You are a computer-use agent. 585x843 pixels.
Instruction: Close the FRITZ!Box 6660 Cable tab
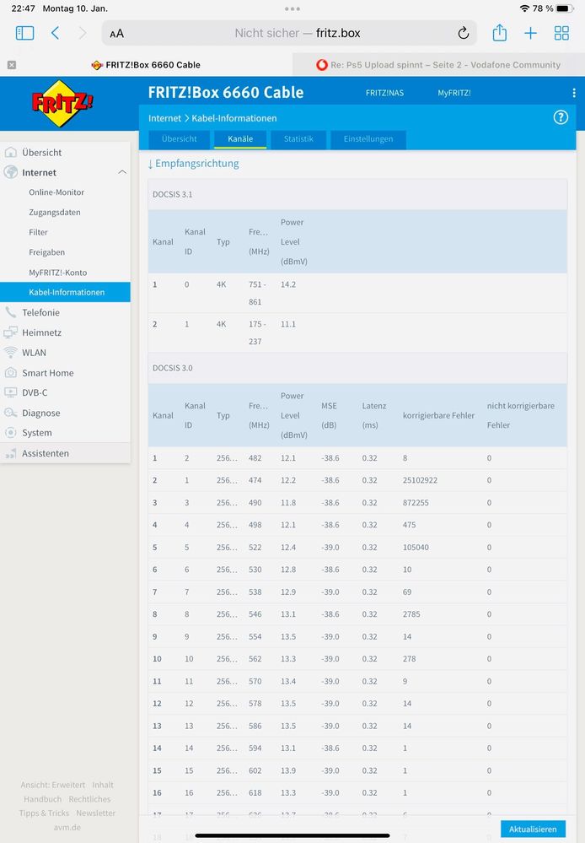point(12,65)
